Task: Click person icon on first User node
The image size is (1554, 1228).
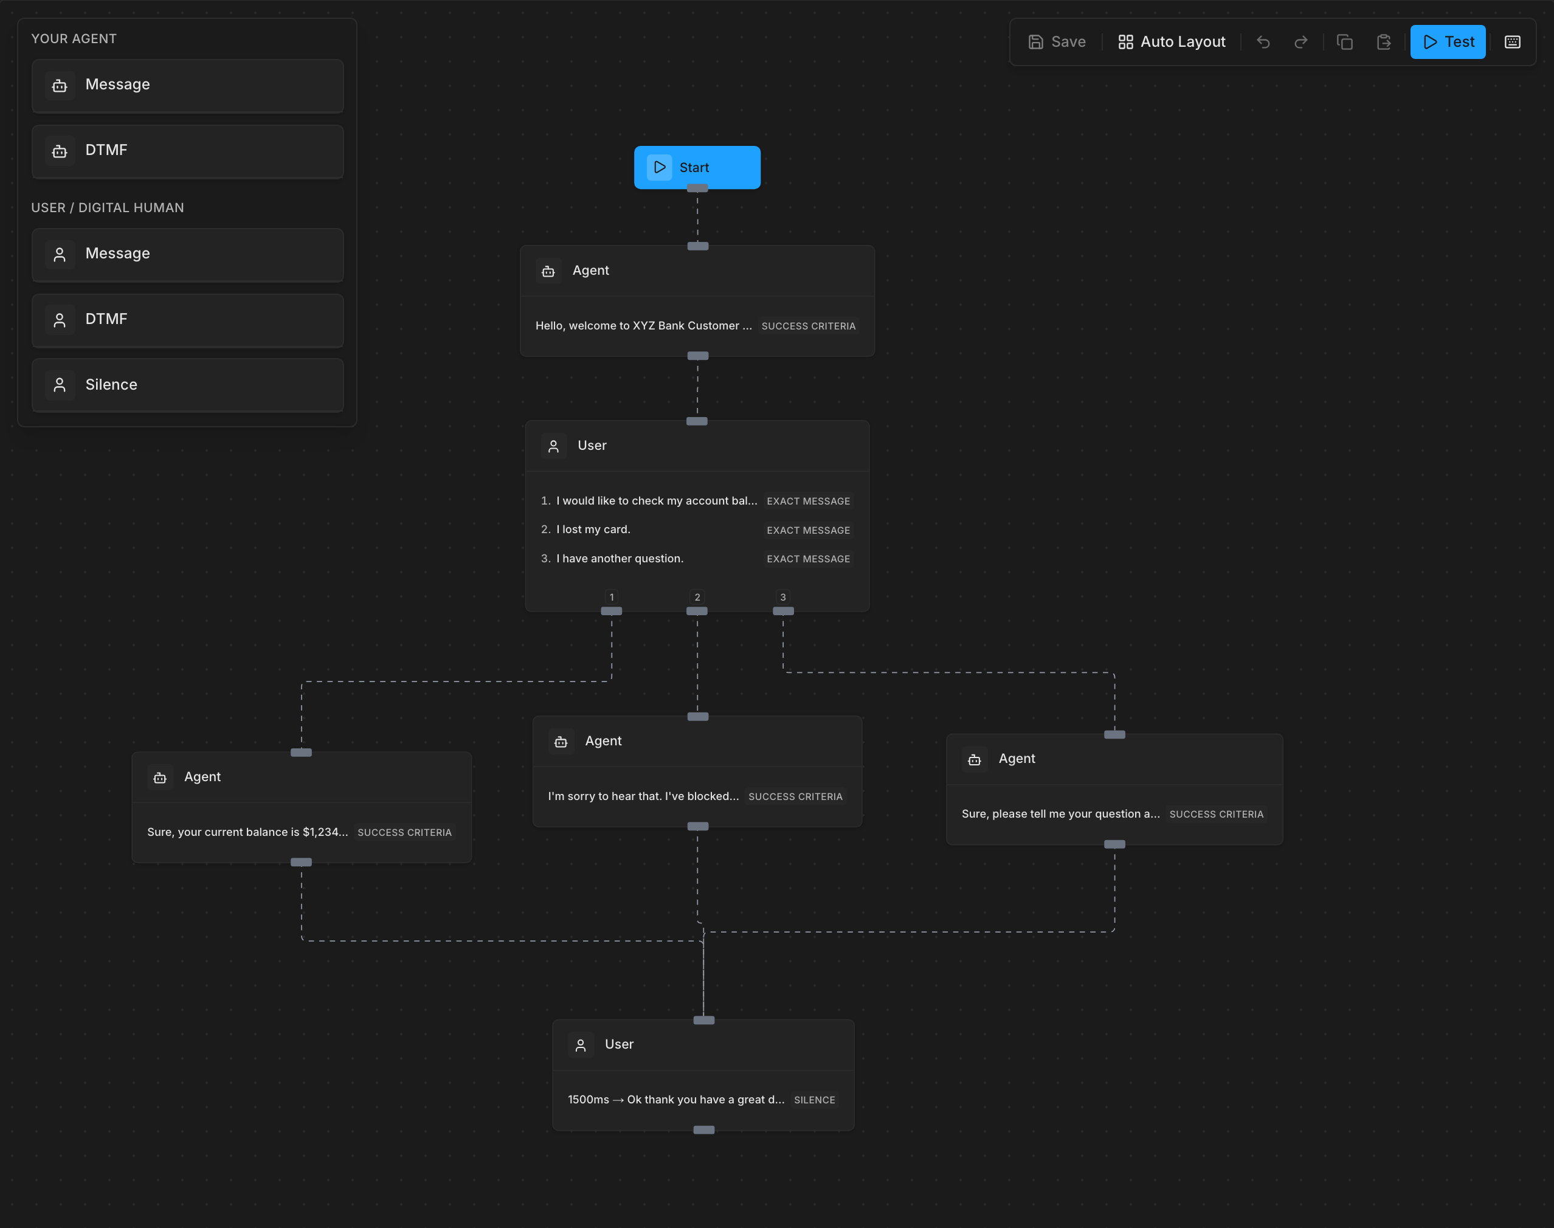Action: click(x=554, y=446)
